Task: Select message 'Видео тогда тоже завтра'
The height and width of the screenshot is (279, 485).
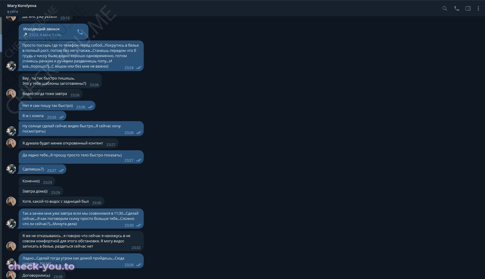Action: click(x=51, y=94)
